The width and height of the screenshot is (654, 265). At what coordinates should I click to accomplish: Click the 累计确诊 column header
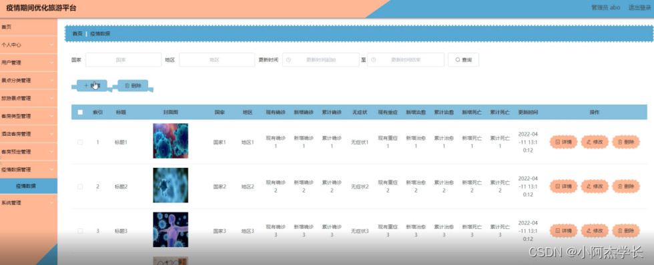point(332,113)
